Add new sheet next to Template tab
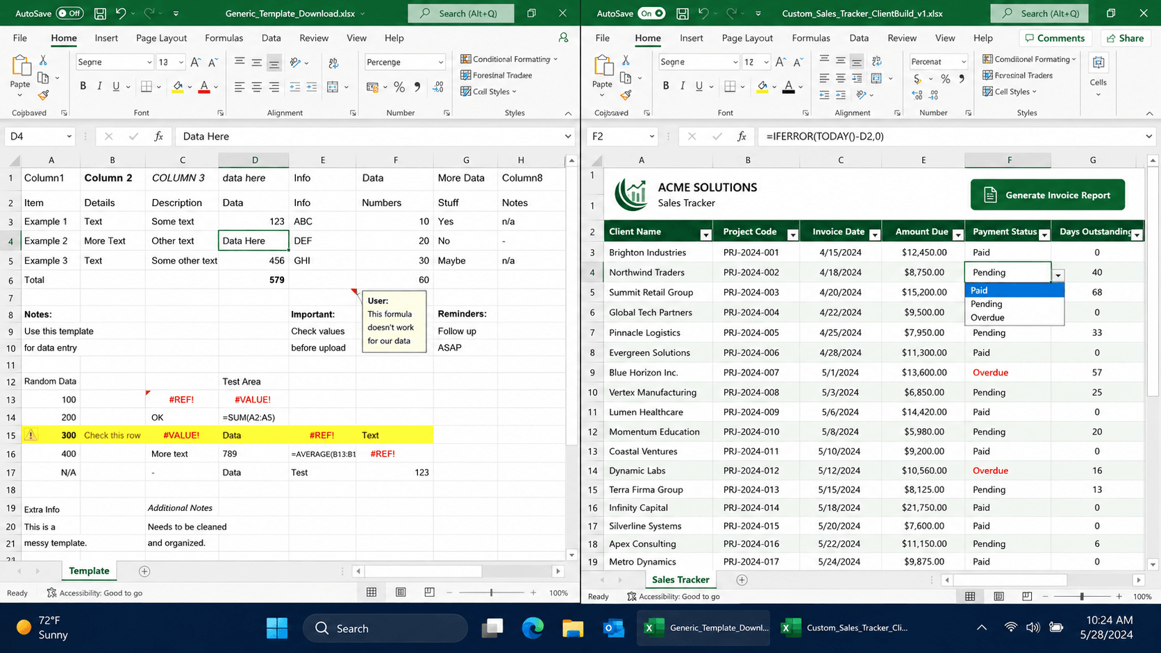Screen dimensions: 1161x653 144,571
